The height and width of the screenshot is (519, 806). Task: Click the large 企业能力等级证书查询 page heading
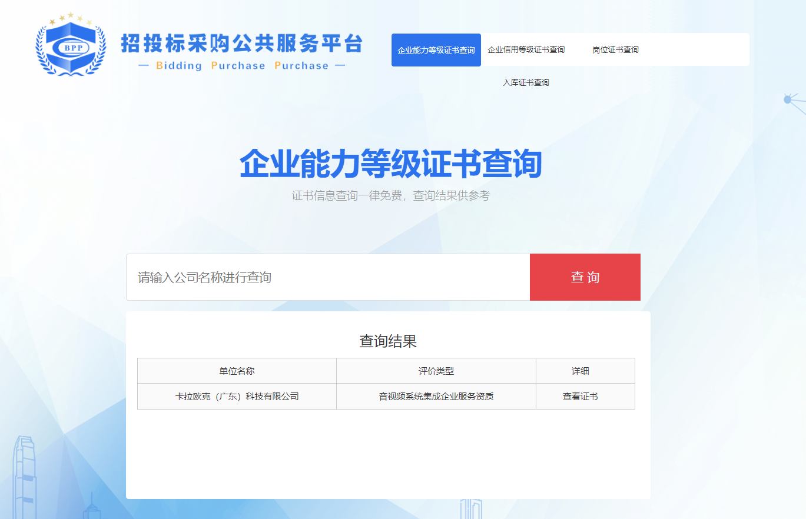pos(390,164)
